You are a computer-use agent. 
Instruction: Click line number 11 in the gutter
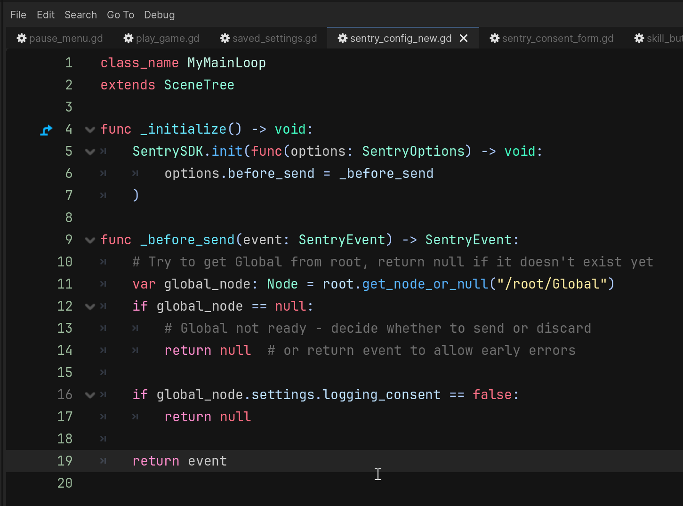65,284
